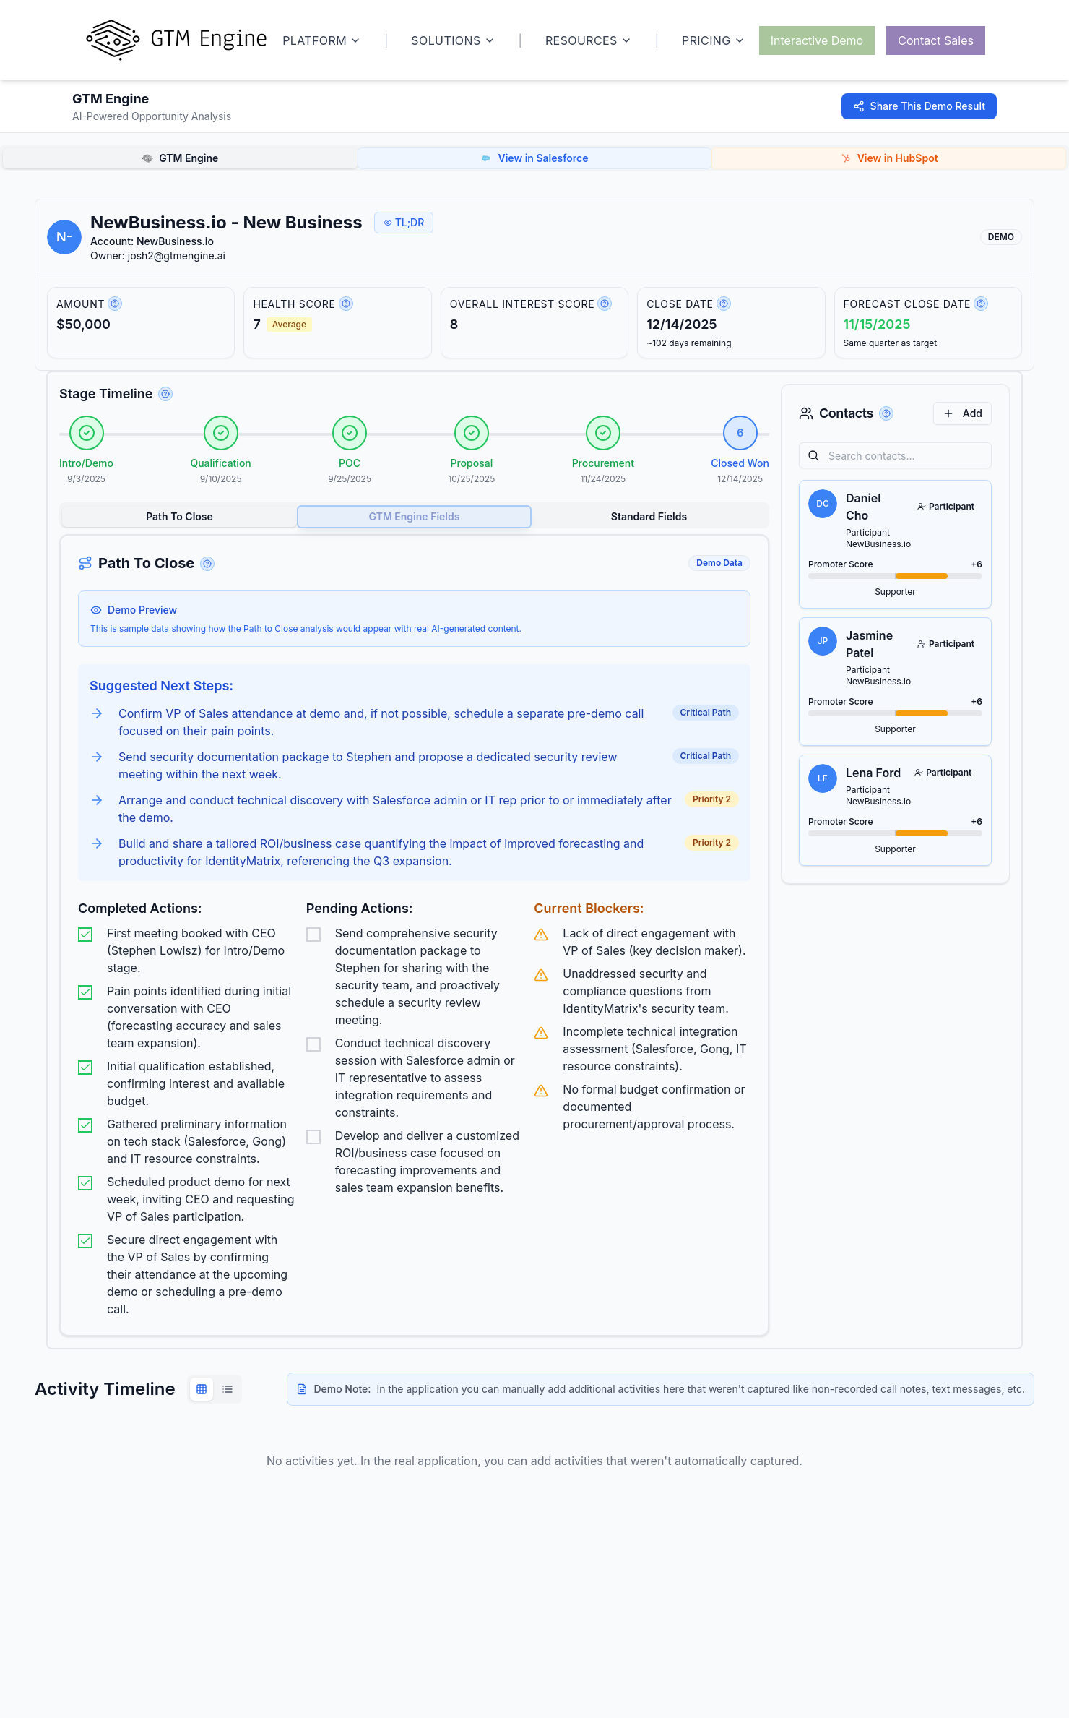
Task: Expand the Solutions menu
Action: (x=452, y=40)
